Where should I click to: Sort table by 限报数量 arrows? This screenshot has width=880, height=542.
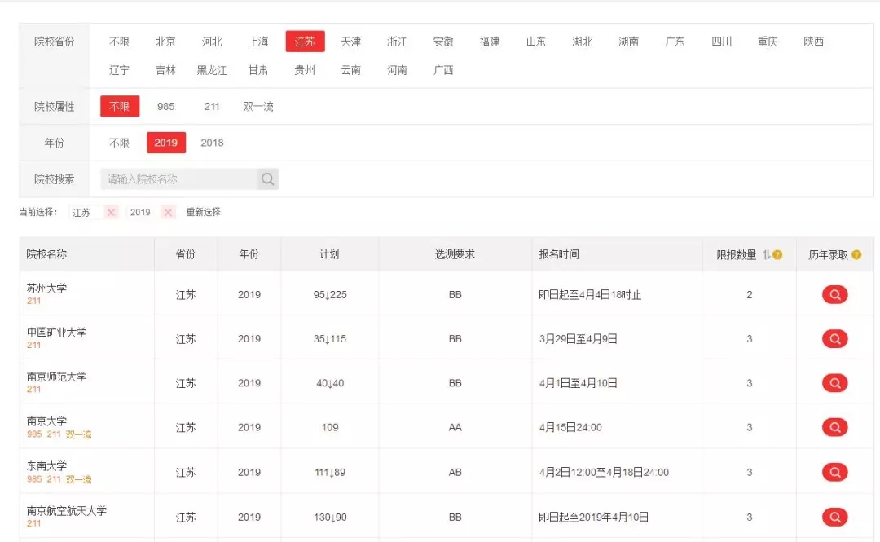pyautogui.click(x=766, y=255)
